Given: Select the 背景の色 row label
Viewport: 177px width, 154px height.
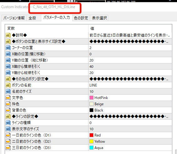Looking at the screenshot, I should 19,110.
